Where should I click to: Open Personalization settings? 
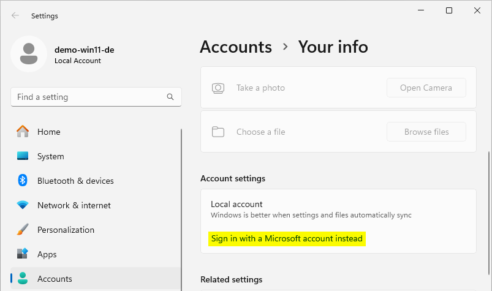point(96,230)
